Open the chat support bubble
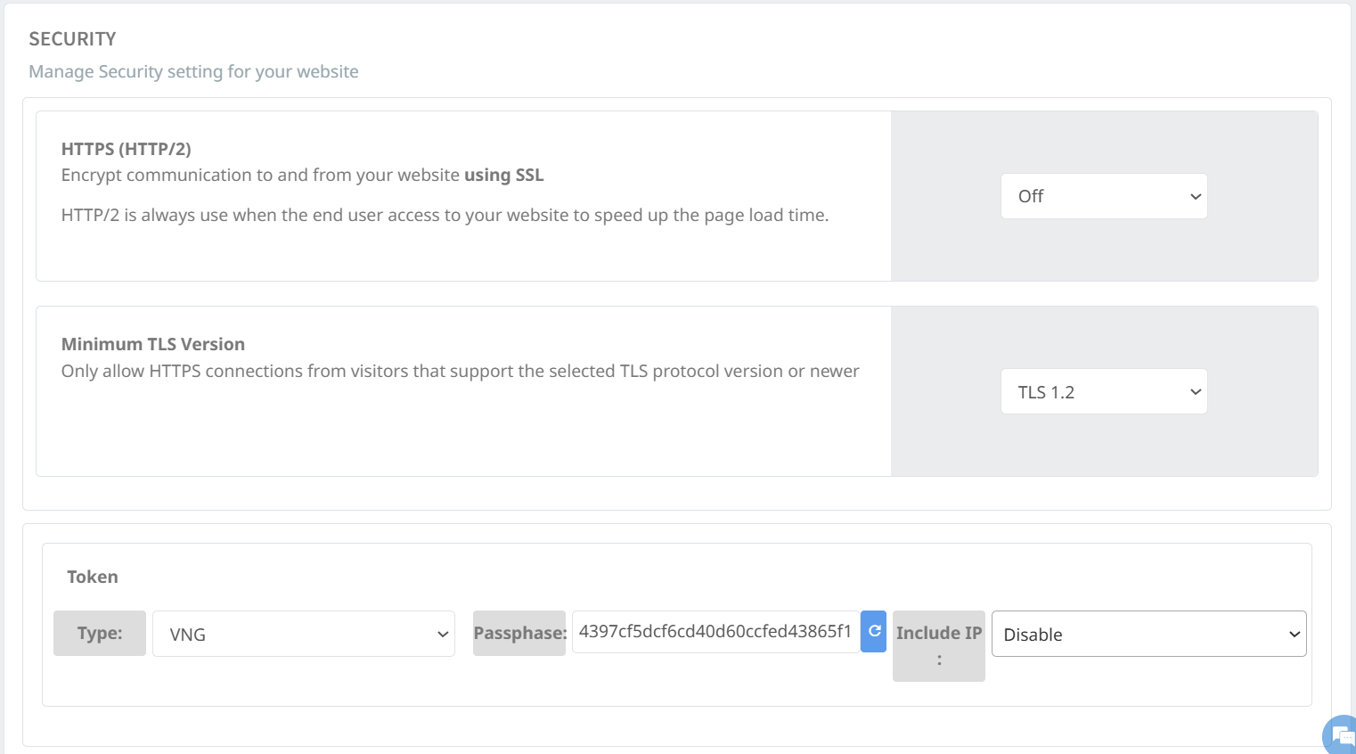 (1340, 735)
